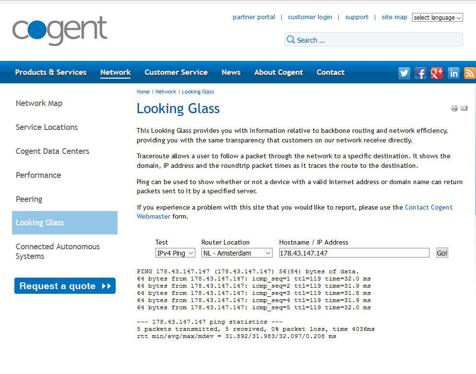
Task: Open Performance in sidebar
Action: [x=38, y=175]
